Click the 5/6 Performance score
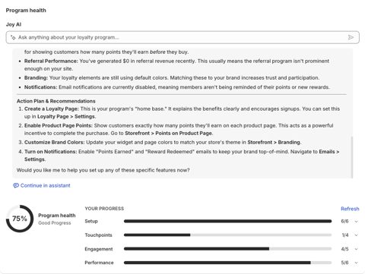Viewport: 365px width, 274px height. pyautogui.click(x=344, y=263)
